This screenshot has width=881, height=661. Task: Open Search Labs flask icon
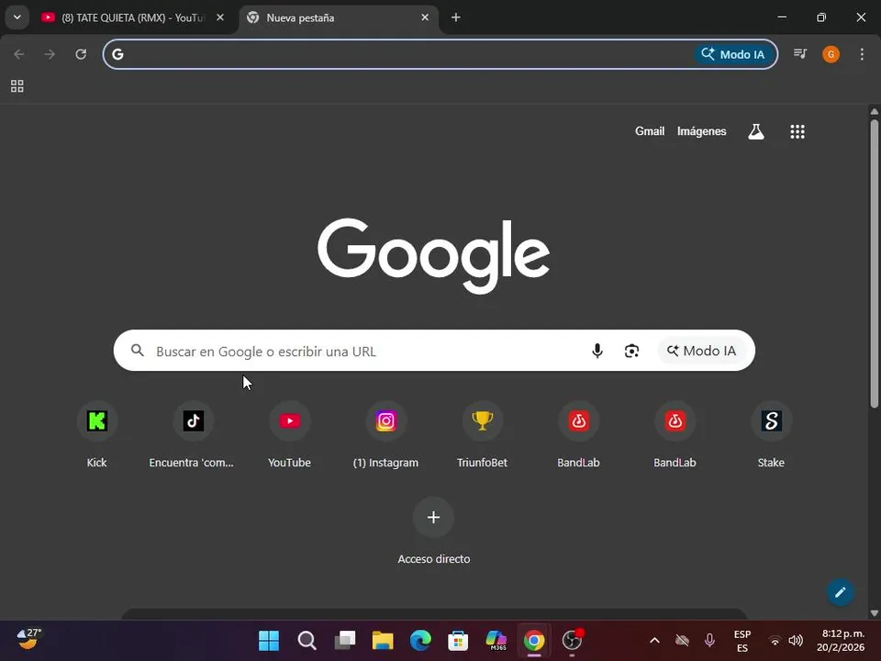pyautogui.click(x=755, y=131)
